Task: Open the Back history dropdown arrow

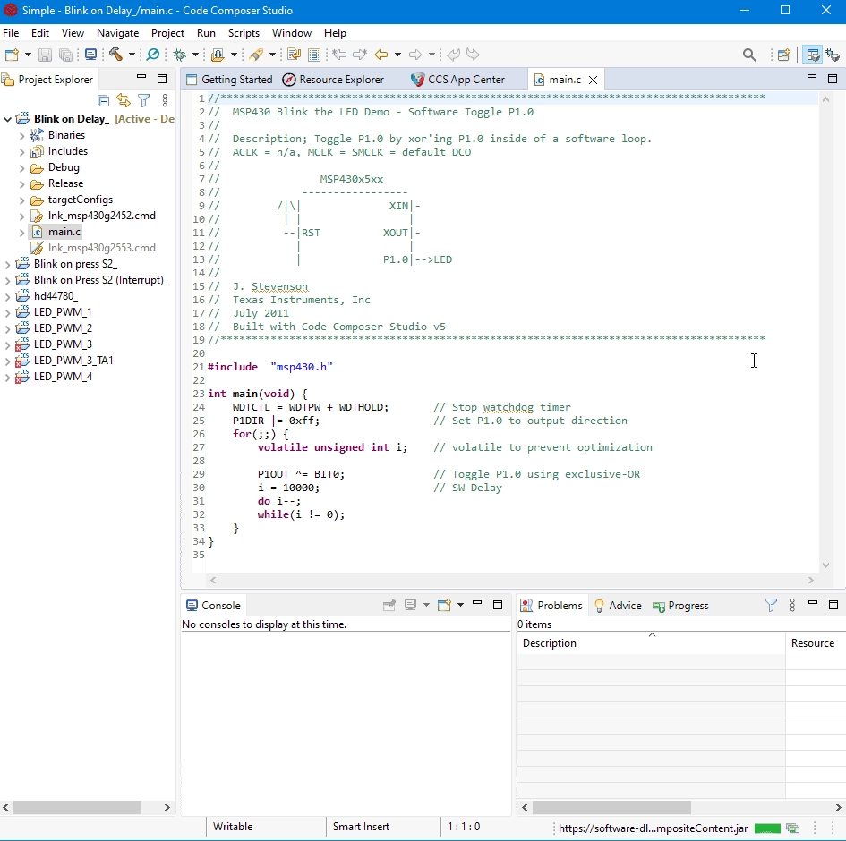Action: [x=397, y=55]
